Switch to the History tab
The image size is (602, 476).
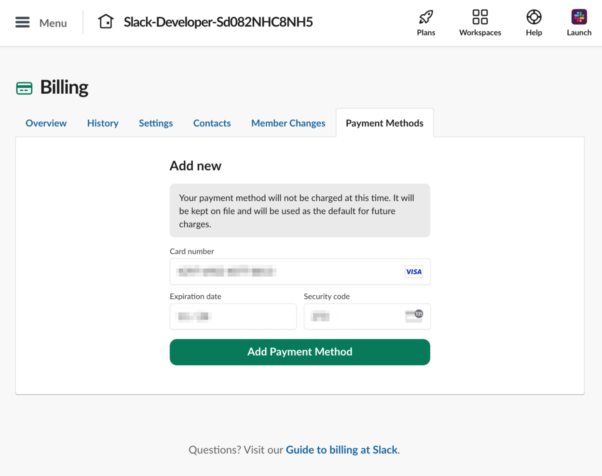103,123
